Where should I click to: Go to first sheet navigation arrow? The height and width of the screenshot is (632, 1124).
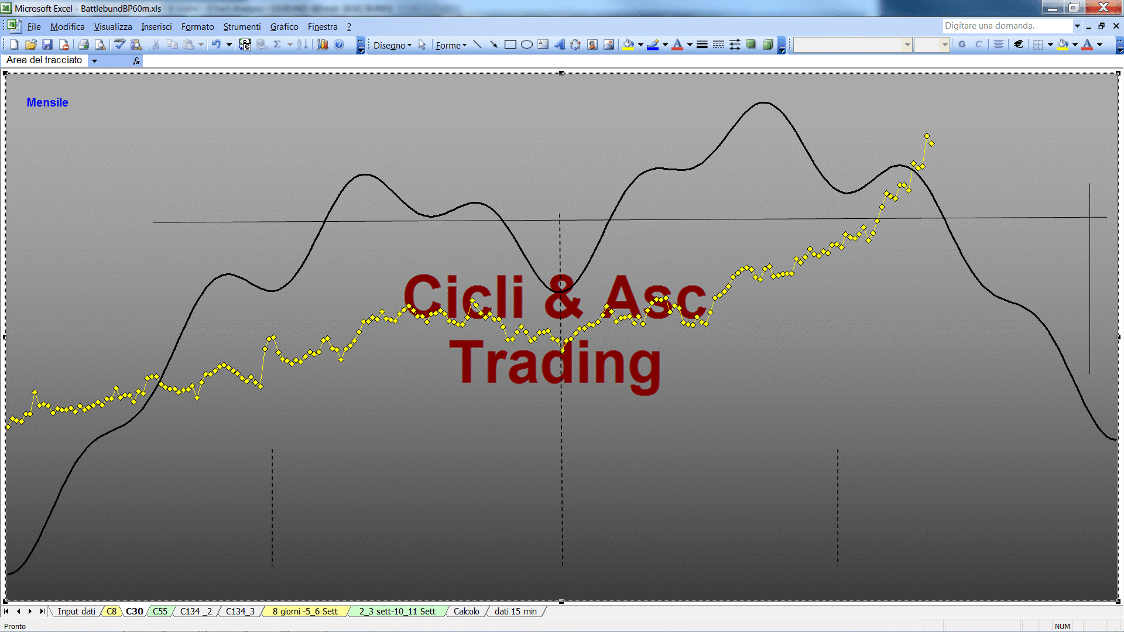tap(6, 611)
